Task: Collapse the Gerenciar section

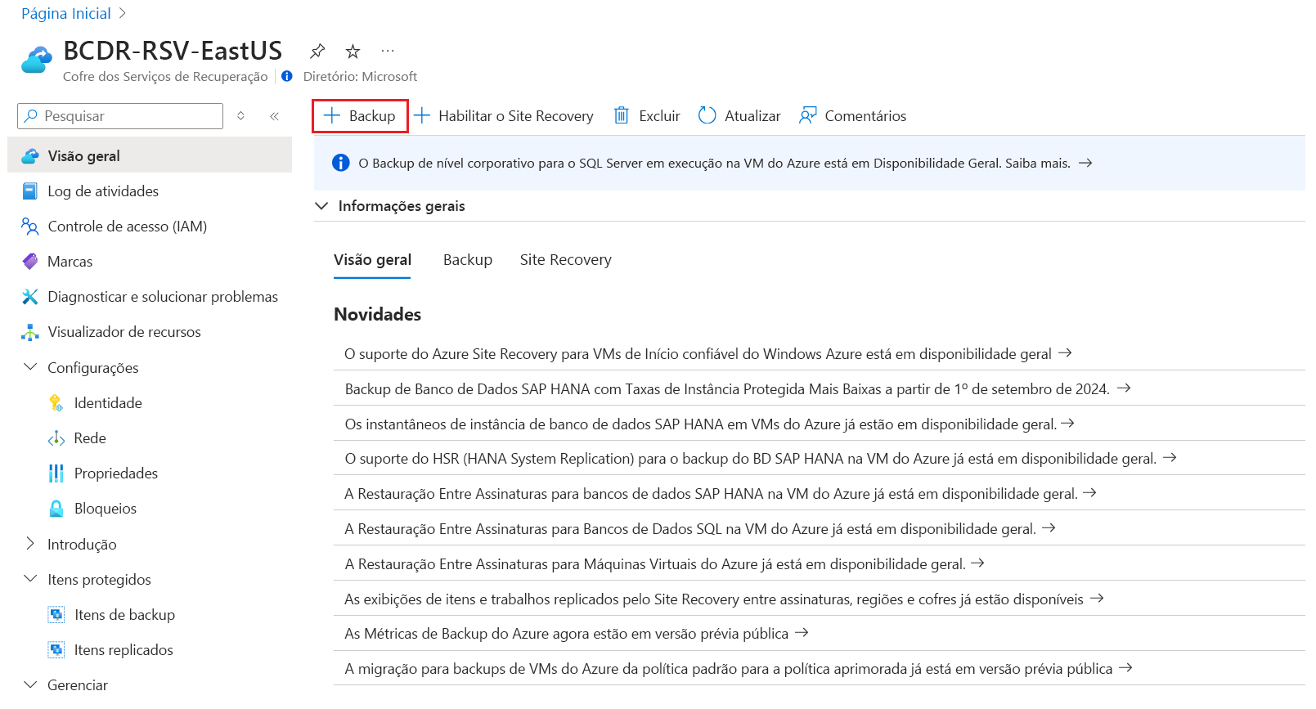Action: [x=30, y=684]
